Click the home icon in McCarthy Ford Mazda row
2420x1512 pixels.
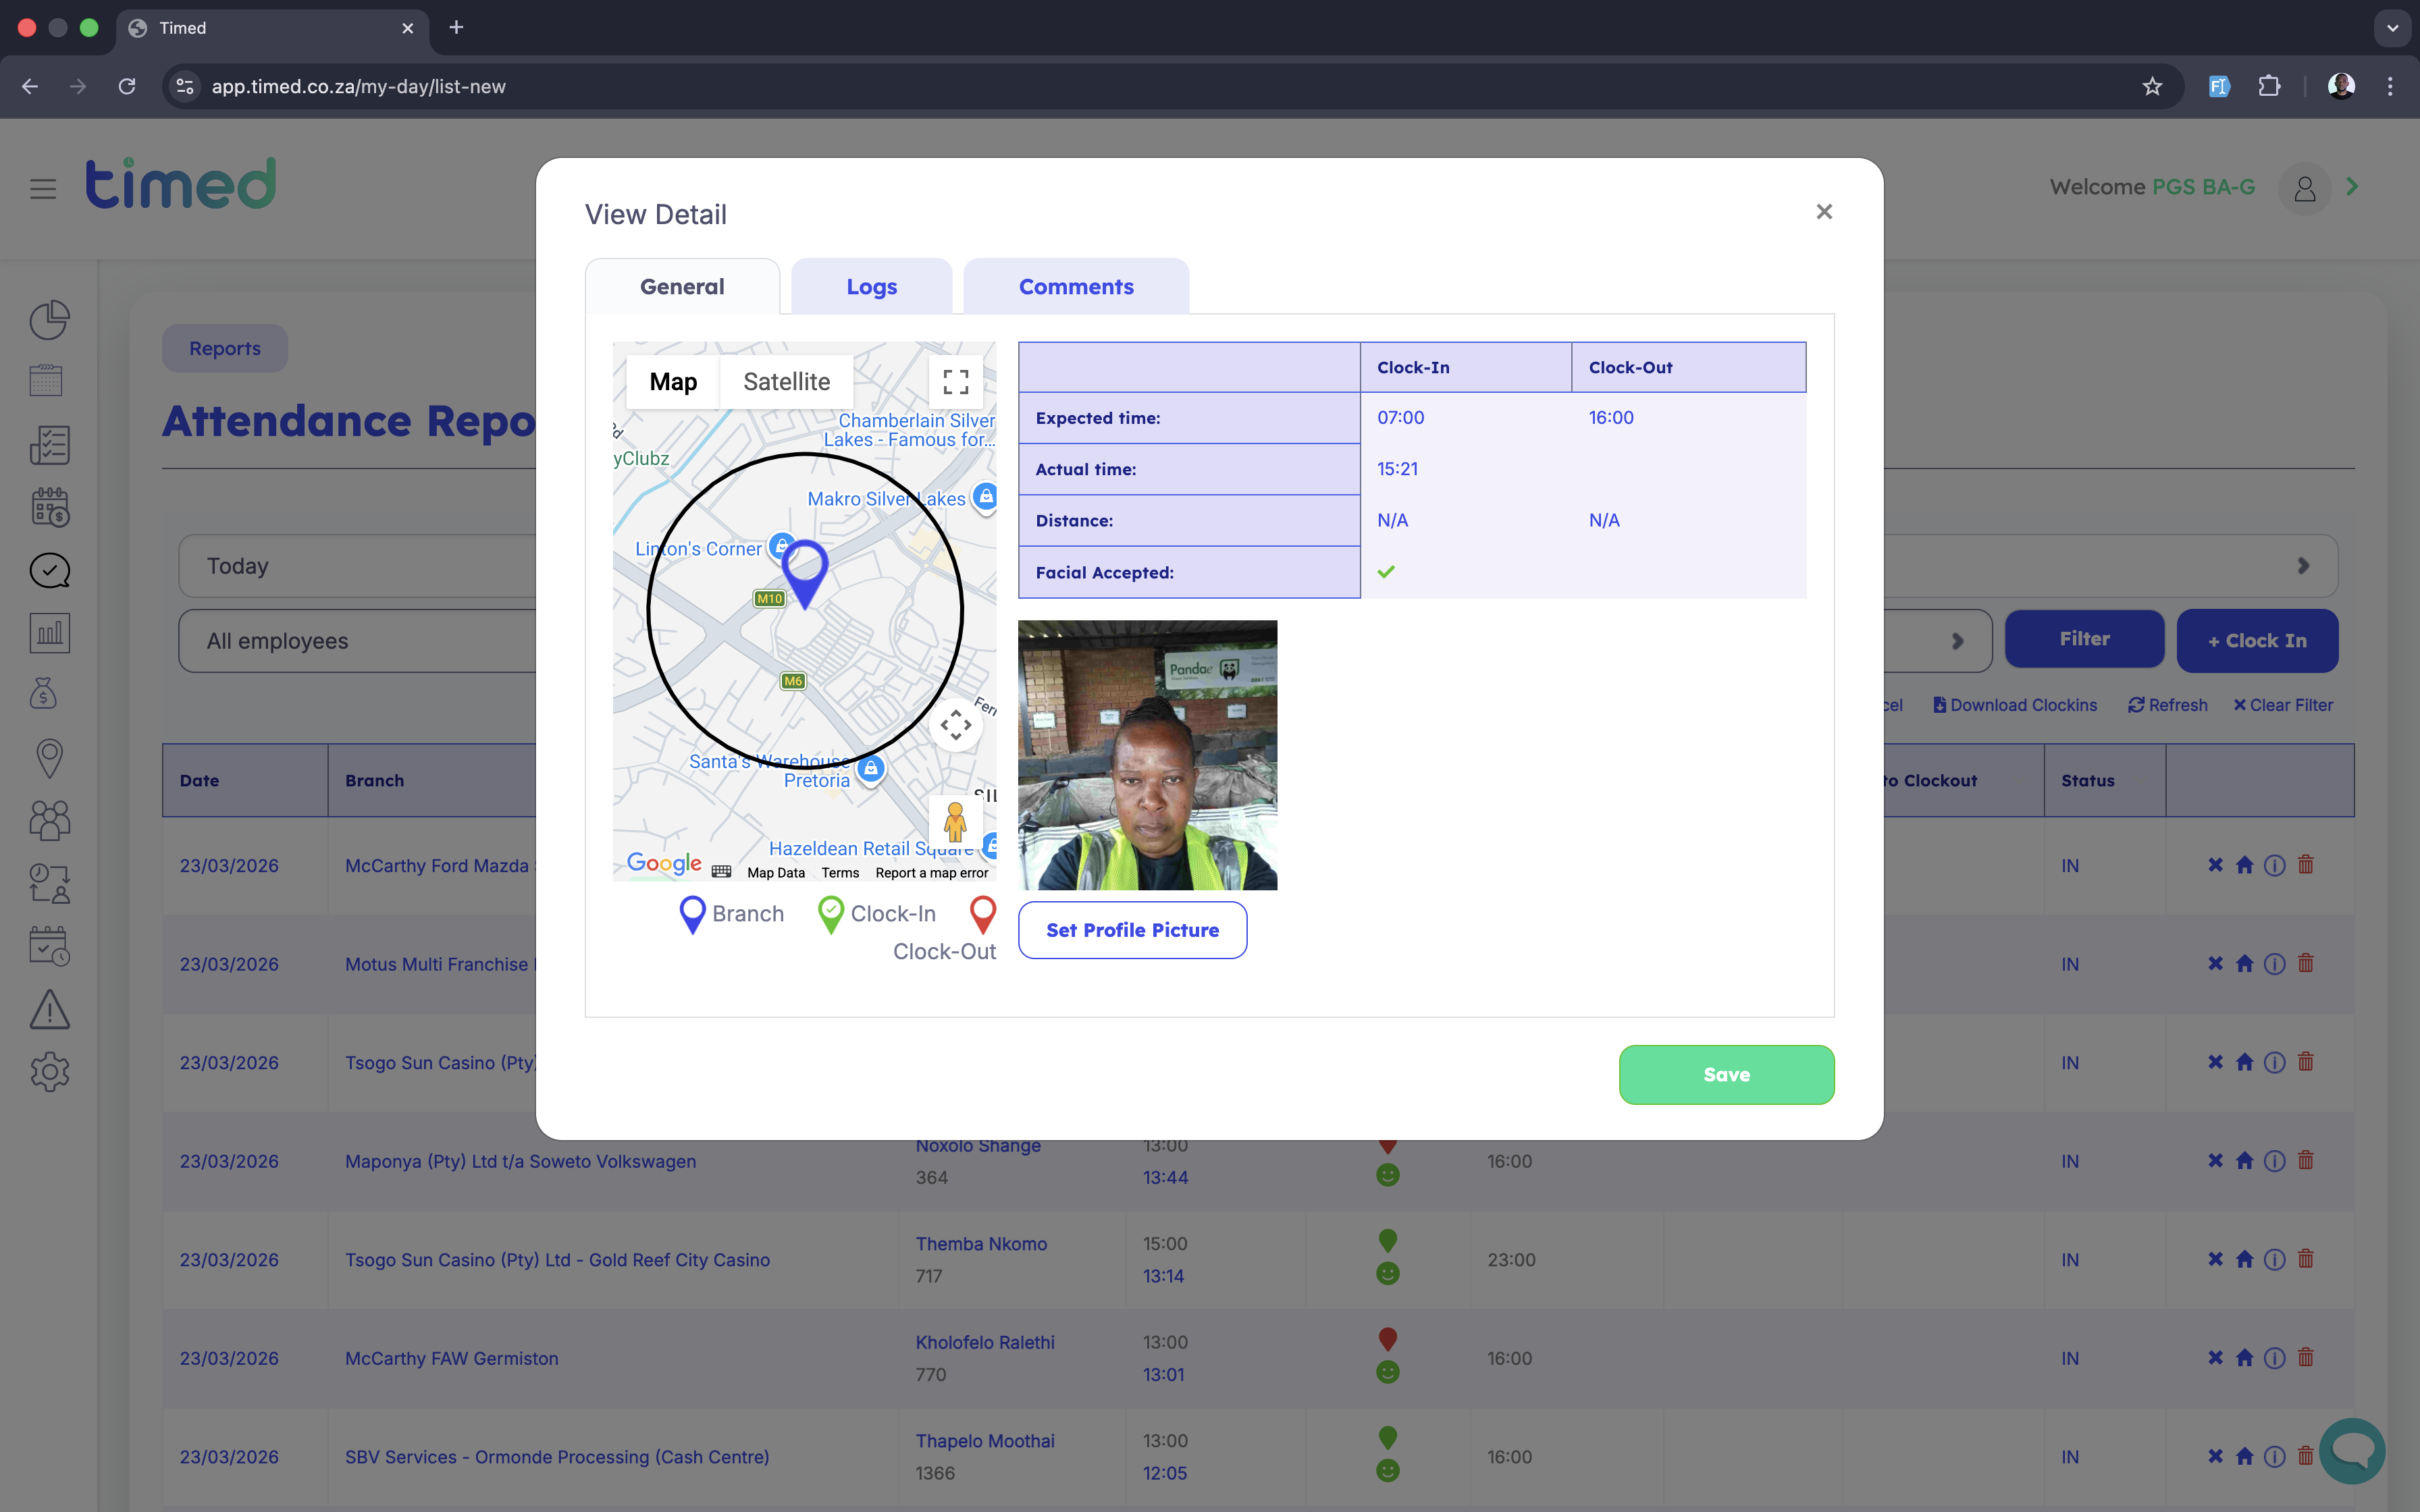pos(2245,865)
